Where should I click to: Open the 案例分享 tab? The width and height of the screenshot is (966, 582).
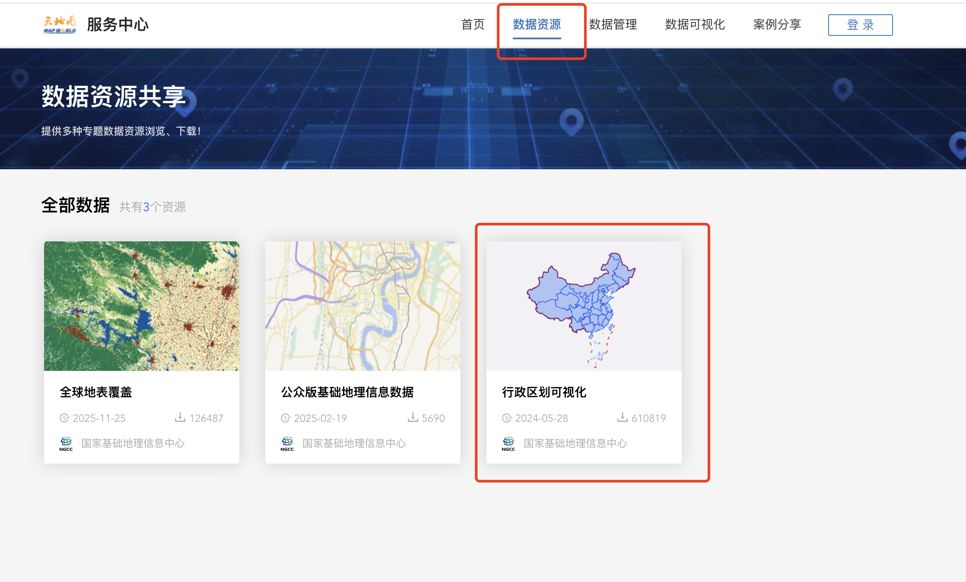(x=777, y=25)
